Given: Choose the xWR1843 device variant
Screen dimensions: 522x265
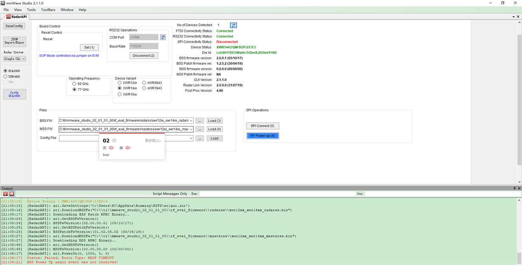Looking at the screenshot, I should click(144, 88).
